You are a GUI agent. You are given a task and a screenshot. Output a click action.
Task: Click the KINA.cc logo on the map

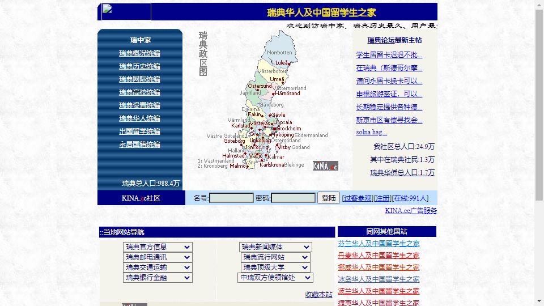click(x=325, y=166)
